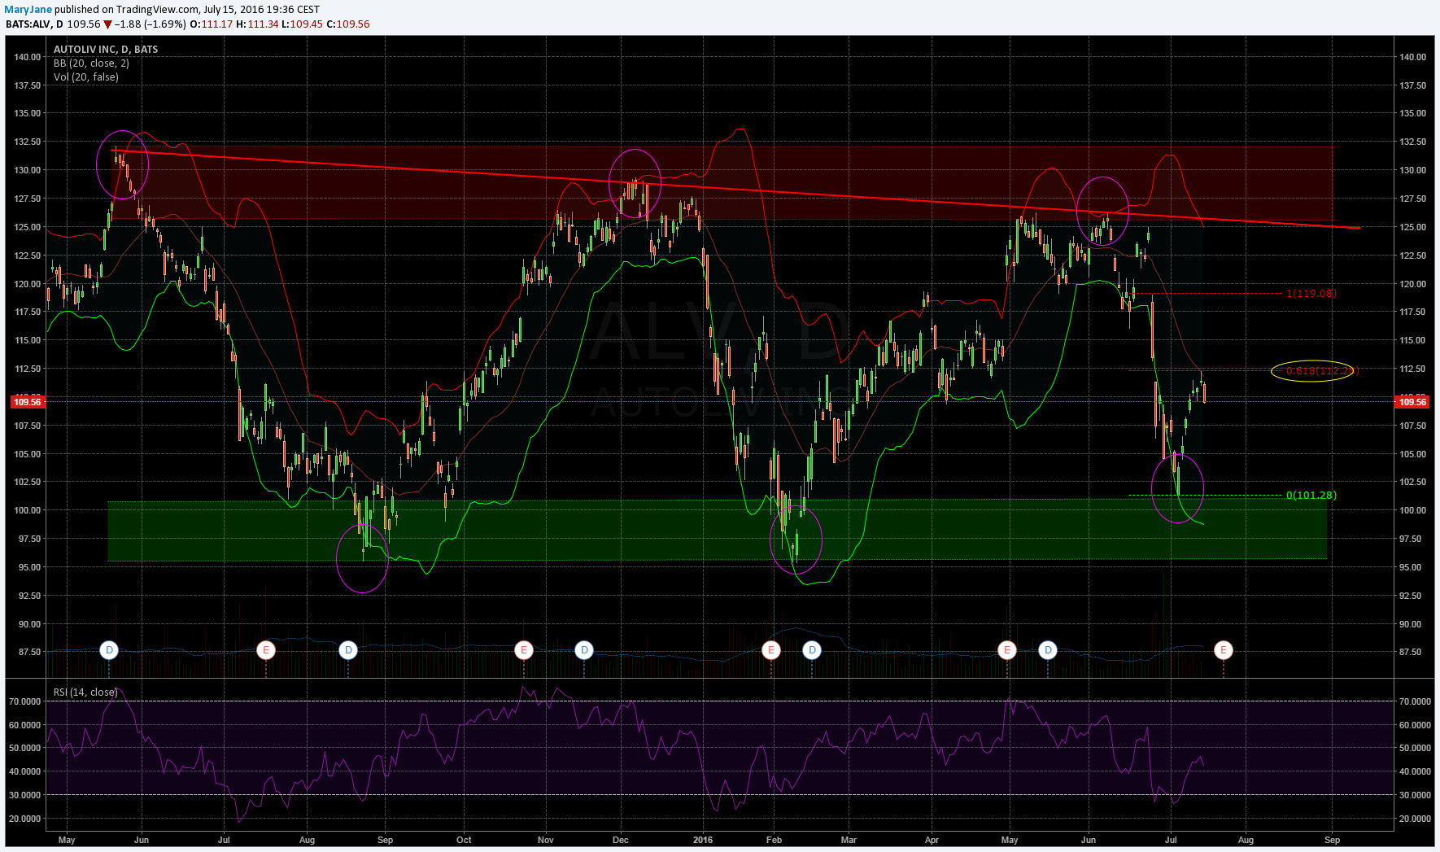The width and height of the screenshot is (1440, 852).
Task: Click the Nov label on the time axis
Action: [545, 840]
